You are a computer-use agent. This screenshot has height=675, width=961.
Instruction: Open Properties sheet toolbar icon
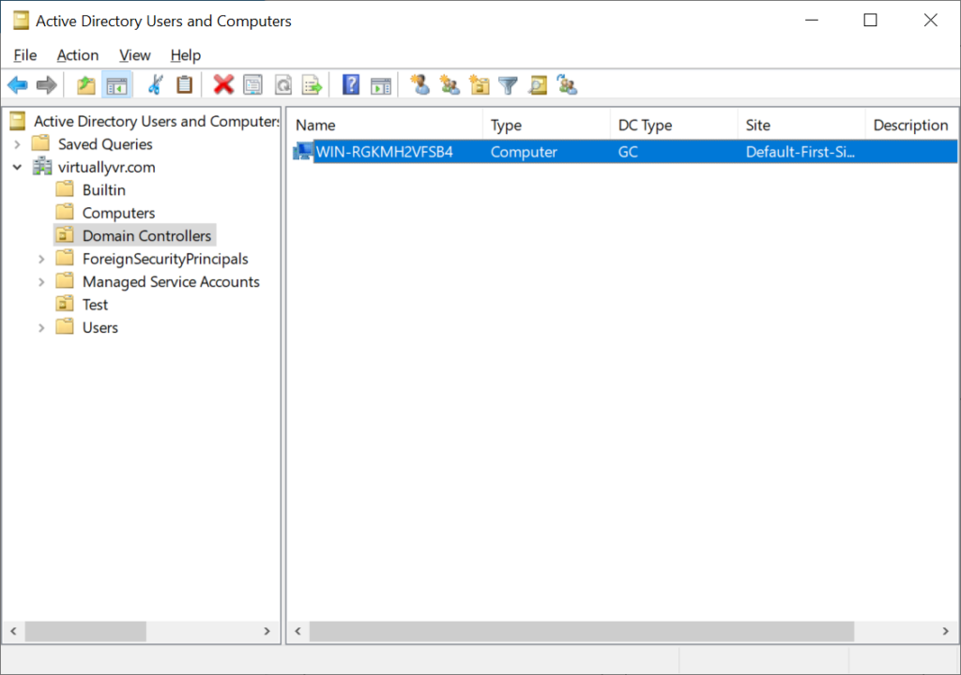[252, 85]
